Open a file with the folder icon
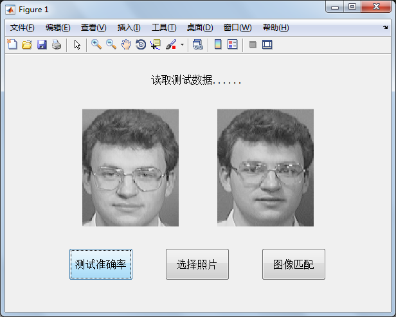Viewport: 396px width, 317px height. (x=27, y=45)
